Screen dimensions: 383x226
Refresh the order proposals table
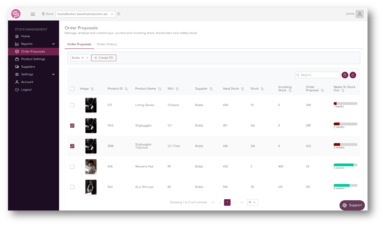[353, 75]
